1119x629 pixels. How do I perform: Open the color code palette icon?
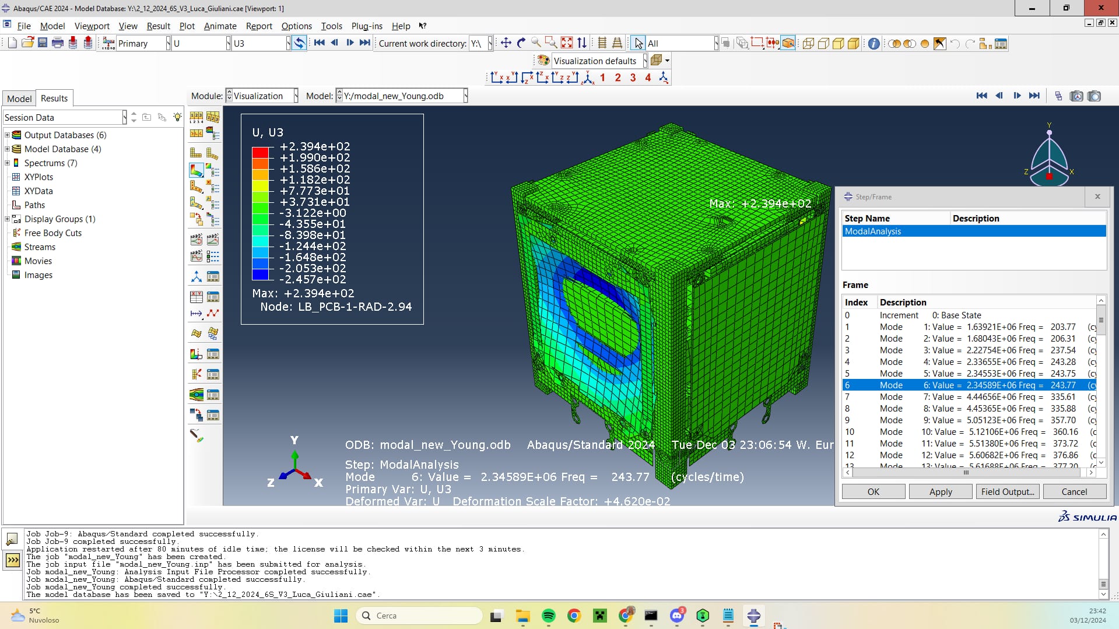tap(543, 61)
